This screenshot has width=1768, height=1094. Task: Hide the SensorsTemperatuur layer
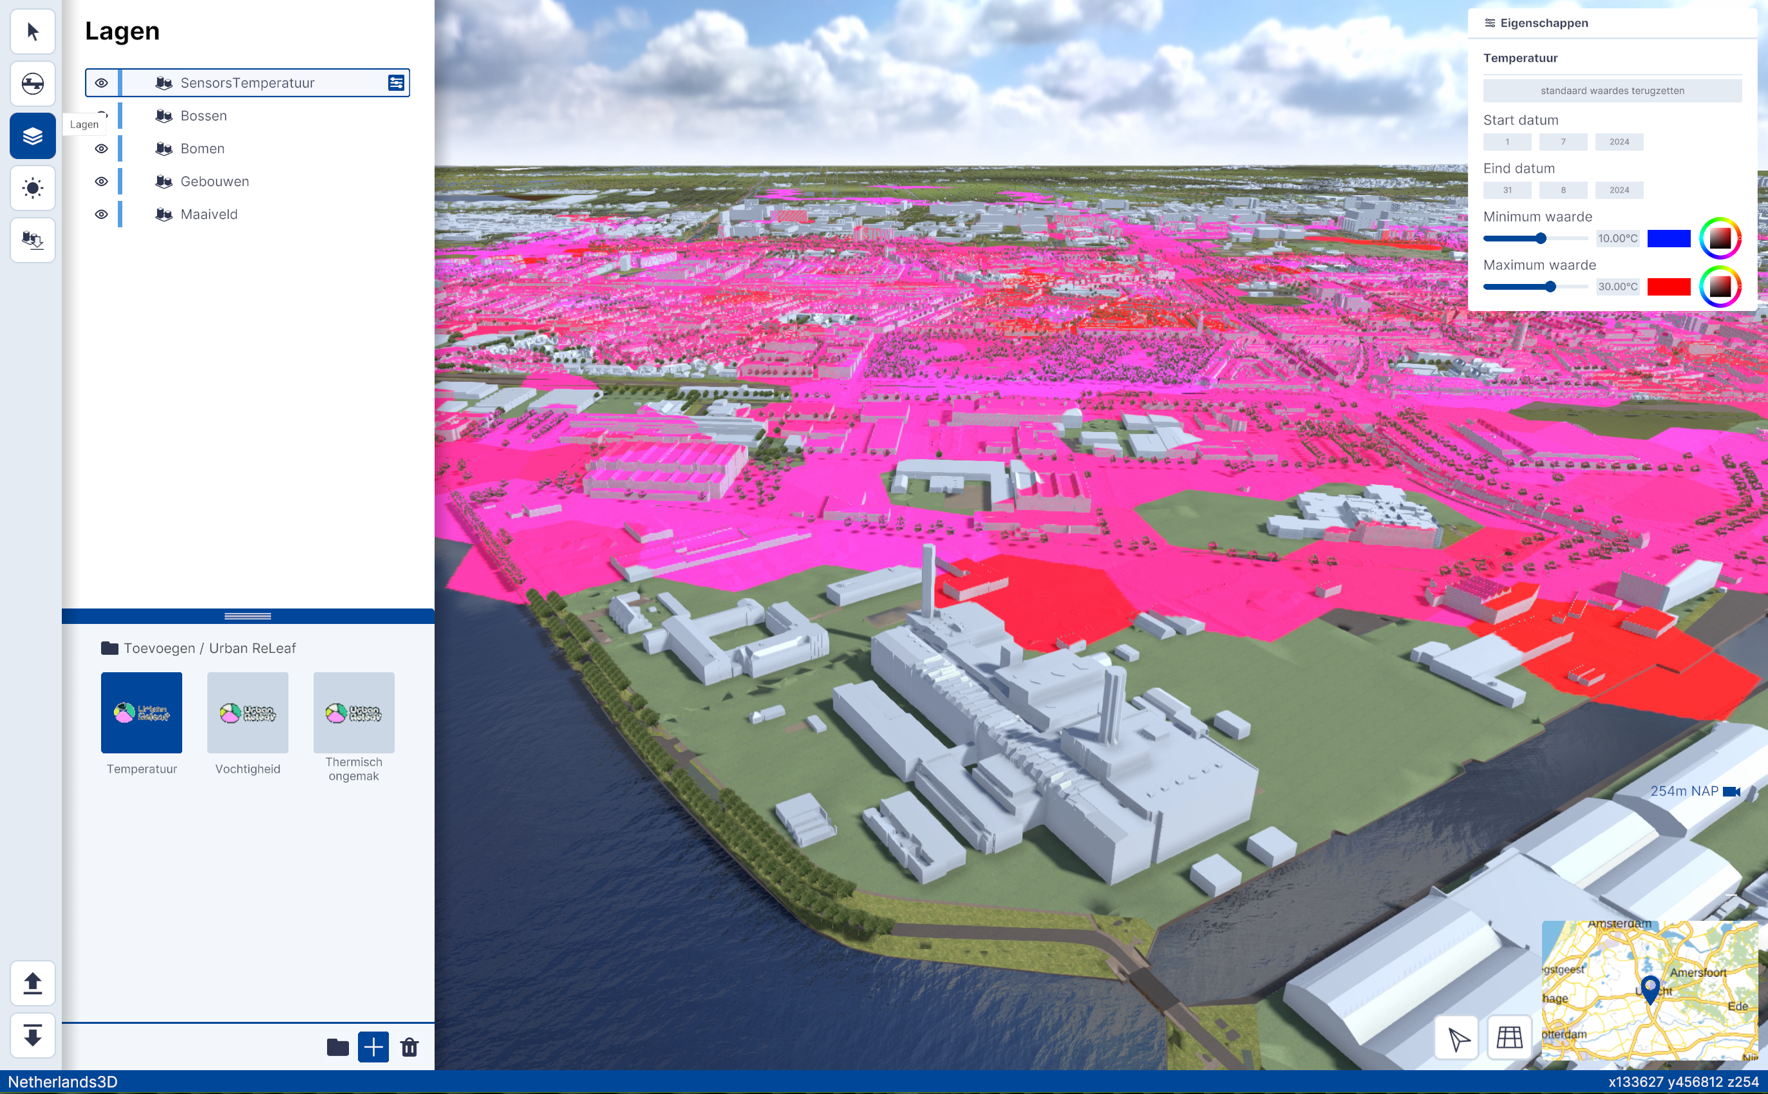click(102, 83)
